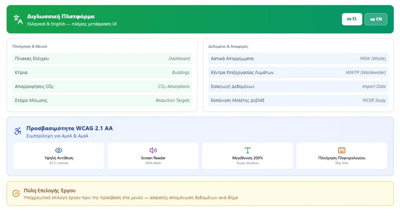Select Κέντρα Επεξεργασίας Λυμάτων WWTP row
The width and height of the screenshot is (400, 210).
click(x=298, y=73)
